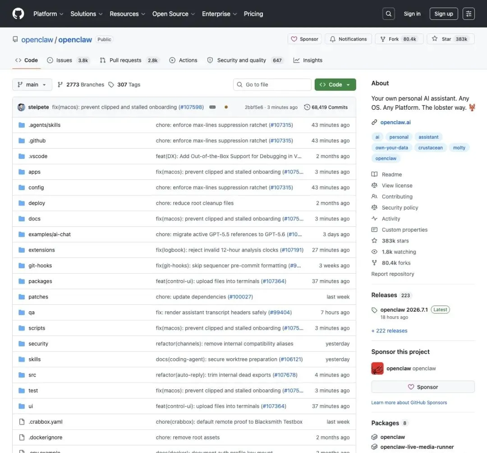The height and width of the screenshot is (453, 487).
Task: Click the Sign in link
Action: pos(412,14)
